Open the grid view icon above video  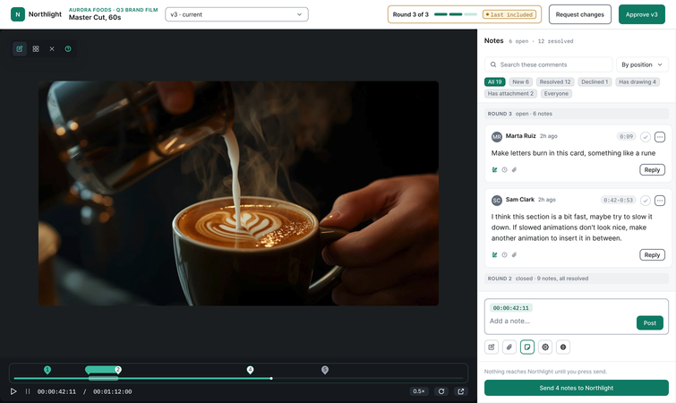(36, 48)
